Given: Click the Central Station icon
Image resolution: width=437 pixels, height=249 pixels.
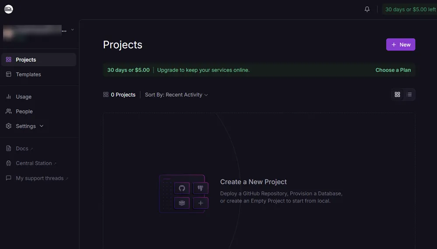Looking at the screenshot, I should pyautogui.click(x=9, y=163).
